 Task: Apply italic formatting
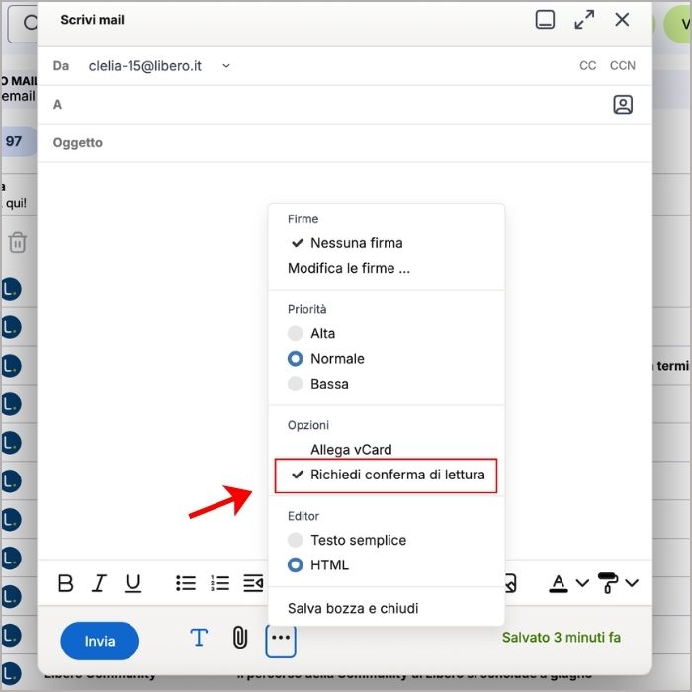pos(99,583)
